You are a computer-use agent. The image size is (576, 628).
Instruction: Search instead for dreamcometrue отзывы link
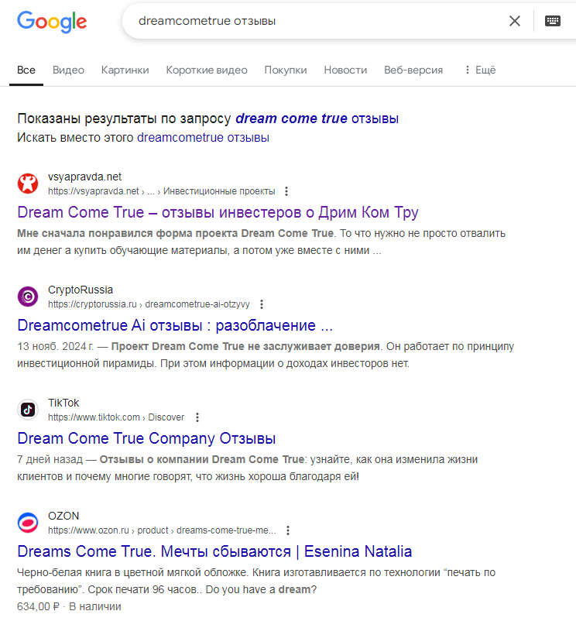click(203, 137)
